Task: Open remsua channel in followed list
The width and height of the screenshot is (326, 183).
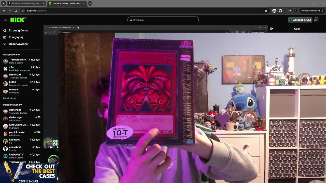Action: (22, 91)
